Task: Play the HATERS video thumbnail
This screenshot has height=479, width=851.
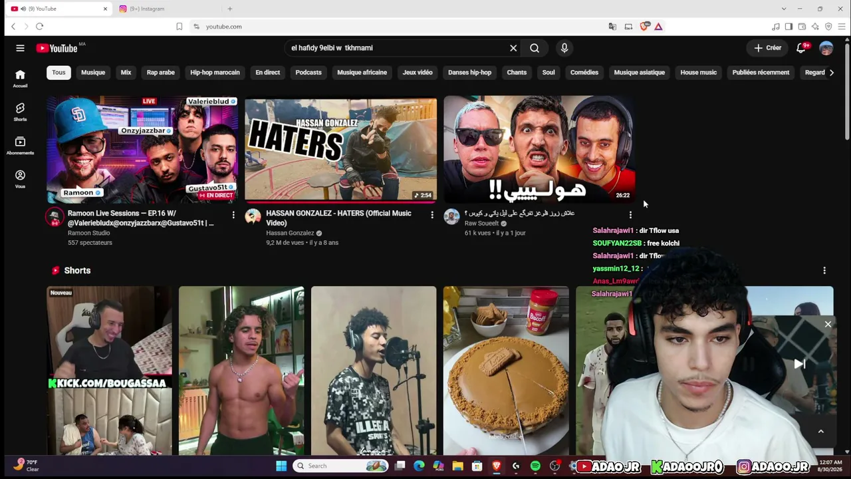Action: 340,150
